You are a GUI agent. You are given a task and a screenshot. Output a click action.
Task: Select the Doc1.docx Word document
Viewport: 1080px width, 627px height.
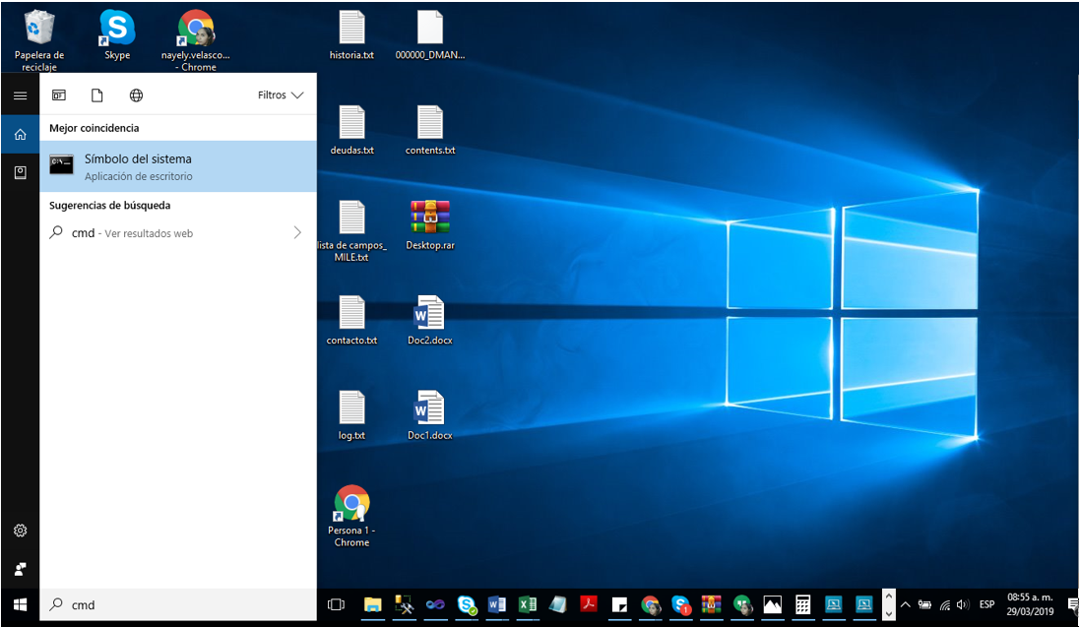click(430, 415)
